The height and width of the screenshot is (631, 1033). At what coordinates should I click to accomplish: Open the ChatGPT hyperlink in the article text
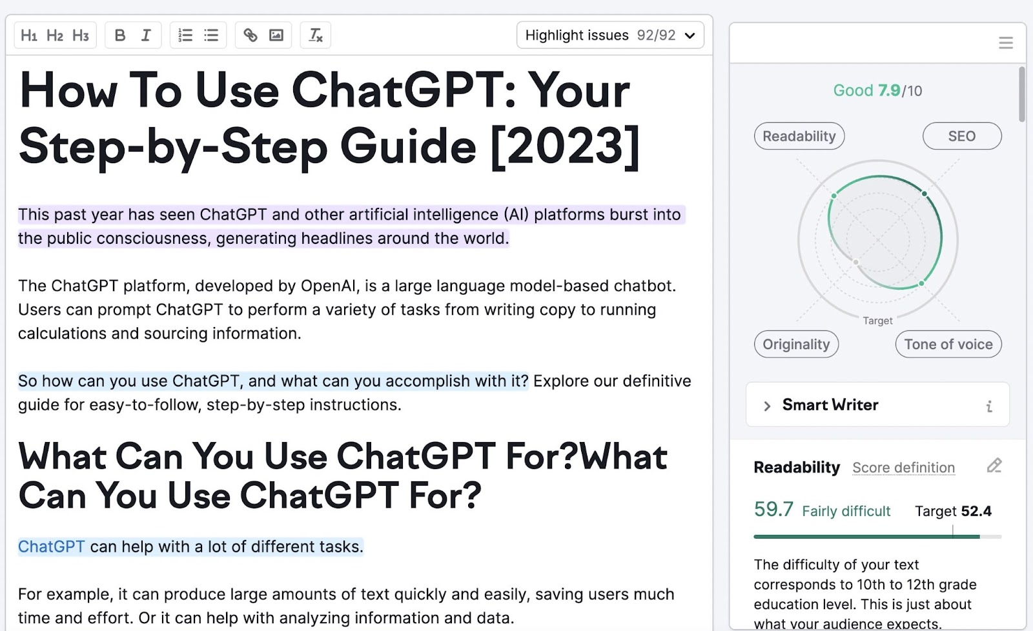click(x=51, y=546)
